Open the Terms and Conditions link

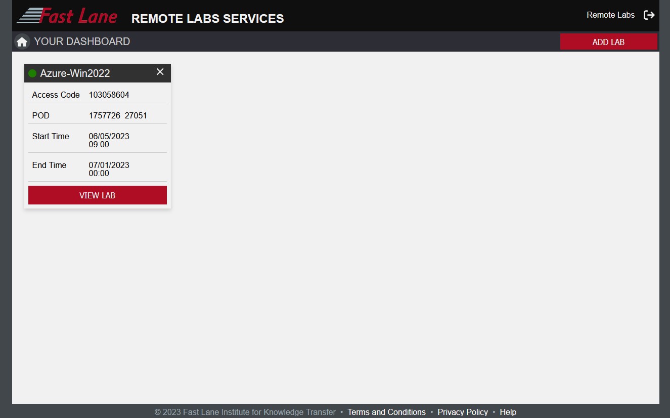pos(386,412)
